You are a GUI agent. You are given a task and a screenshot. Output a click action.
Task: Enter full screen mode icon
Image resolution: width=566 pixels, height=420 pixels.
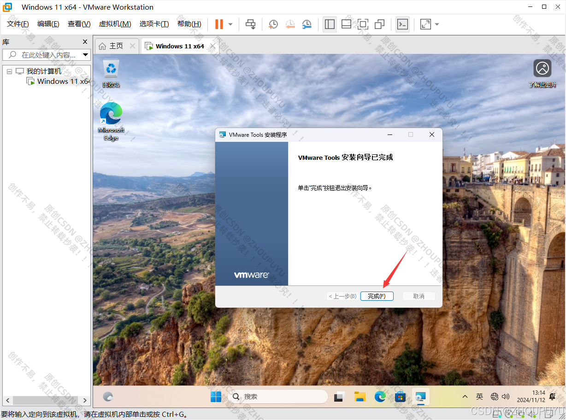click(363, 24)
